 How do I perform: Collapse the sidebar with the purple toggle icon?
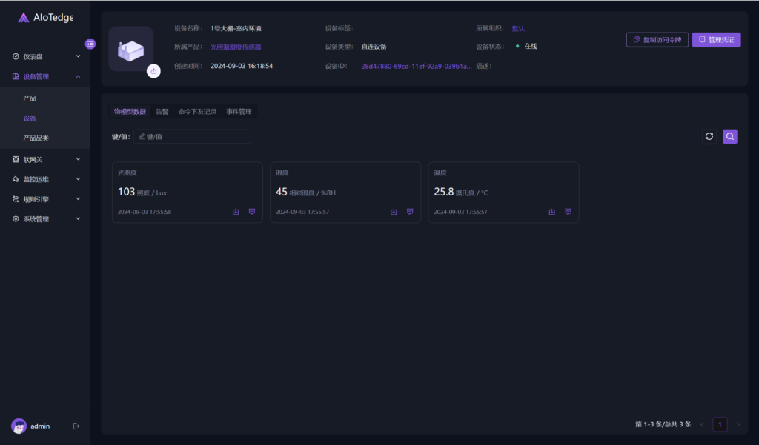click(x=90, y=44)
